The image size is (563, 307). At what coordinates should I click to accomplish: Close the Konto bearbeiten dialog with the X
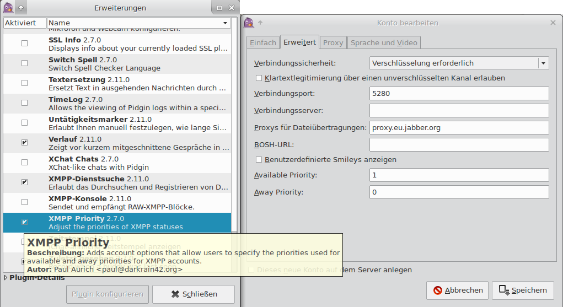553,23
